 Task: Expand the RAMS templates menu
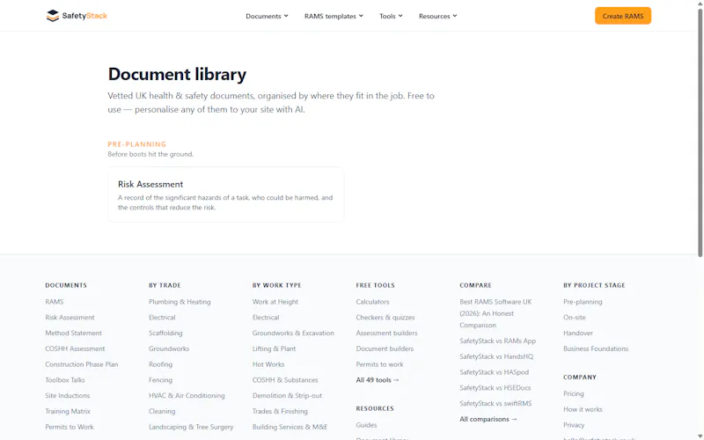[x=334, y=16]
